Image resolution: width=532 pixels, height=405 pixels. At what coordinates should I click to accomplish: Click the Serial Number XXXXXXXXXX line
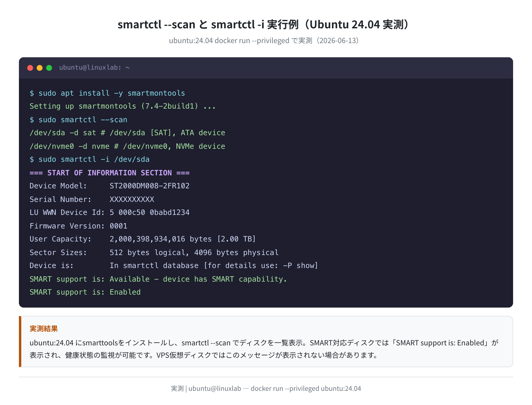coord(92,200)
